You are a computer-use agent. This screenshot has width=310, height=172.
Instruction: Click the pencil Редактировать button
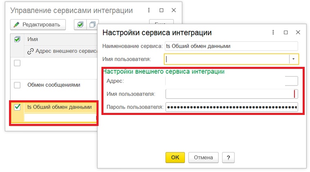click(x=38, y=24)
